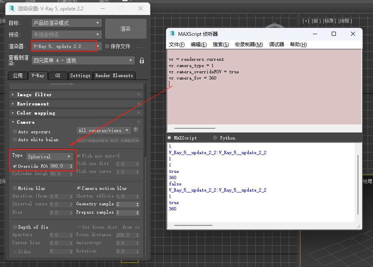Click the false output line in listener
This screenshot has width=373, height=267.
[175, 184]
